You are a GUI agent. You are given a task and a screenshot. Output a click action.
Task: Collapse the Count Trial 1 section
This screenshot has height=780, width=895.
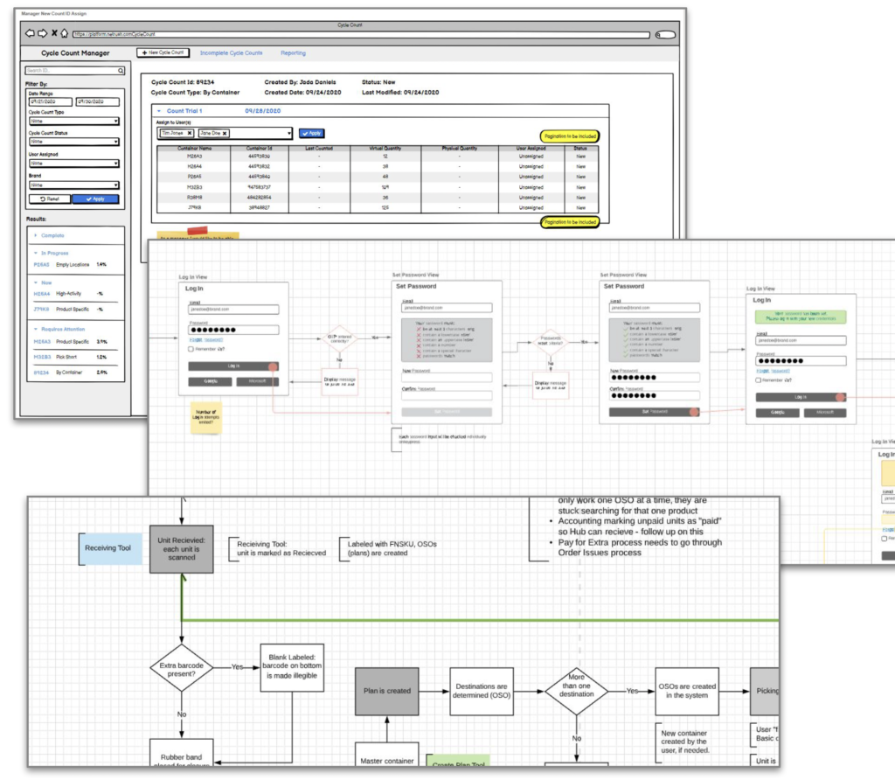[x=159, y=112]
